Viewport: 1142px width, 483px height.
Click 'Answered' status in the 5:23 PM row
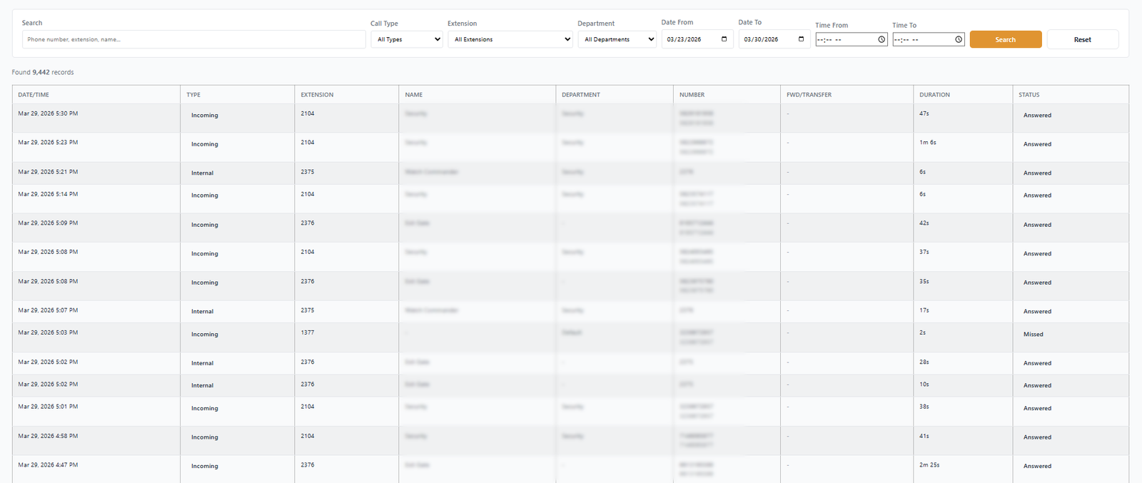tap(1037, 144)
